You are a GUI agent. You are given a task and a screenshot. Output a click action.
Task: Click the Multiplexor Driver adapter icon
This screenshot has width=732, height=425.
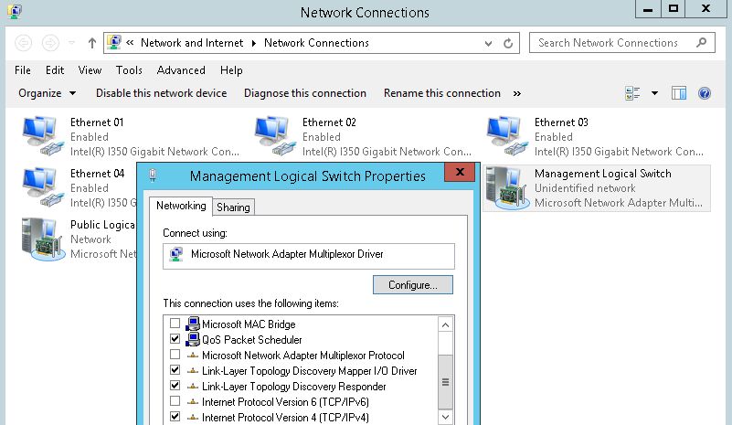coord(176,254)
